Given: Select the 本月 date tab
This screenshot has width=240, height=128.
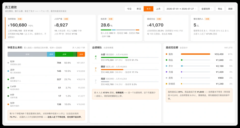Looking at the screenshot, I should tap(149, 9).
